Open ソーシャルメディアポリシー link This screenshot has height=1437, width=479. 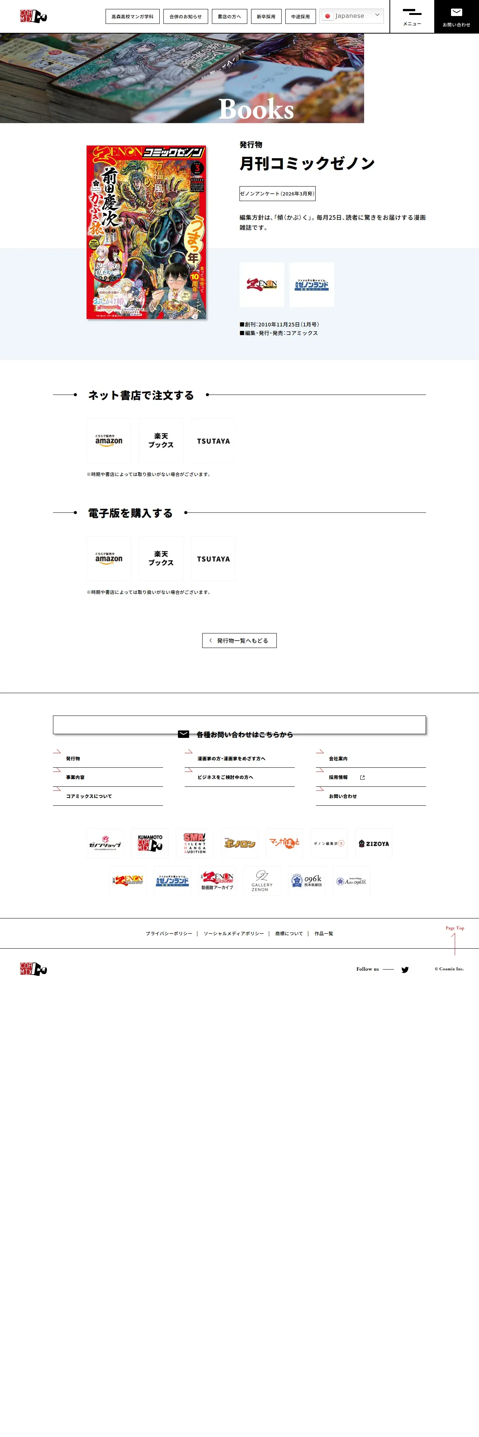click(x=234, y=933)
